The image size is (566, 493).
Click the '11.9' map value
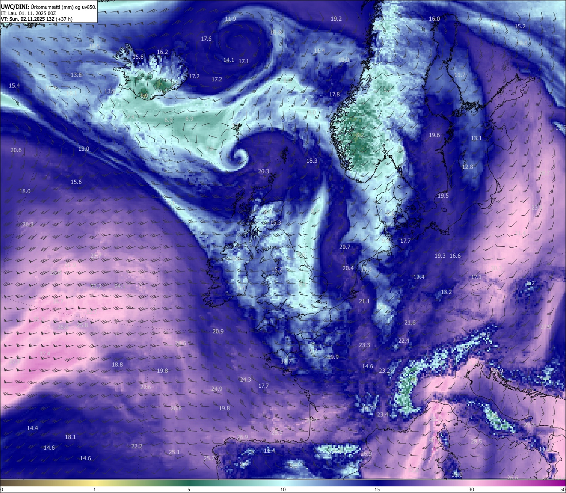pos(230,19)
